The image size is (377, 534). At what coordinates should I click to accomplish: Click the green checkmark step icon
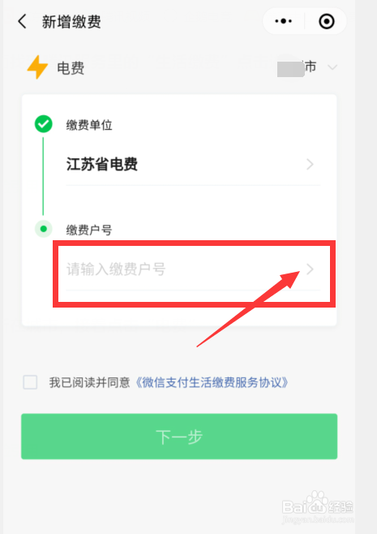44,124
